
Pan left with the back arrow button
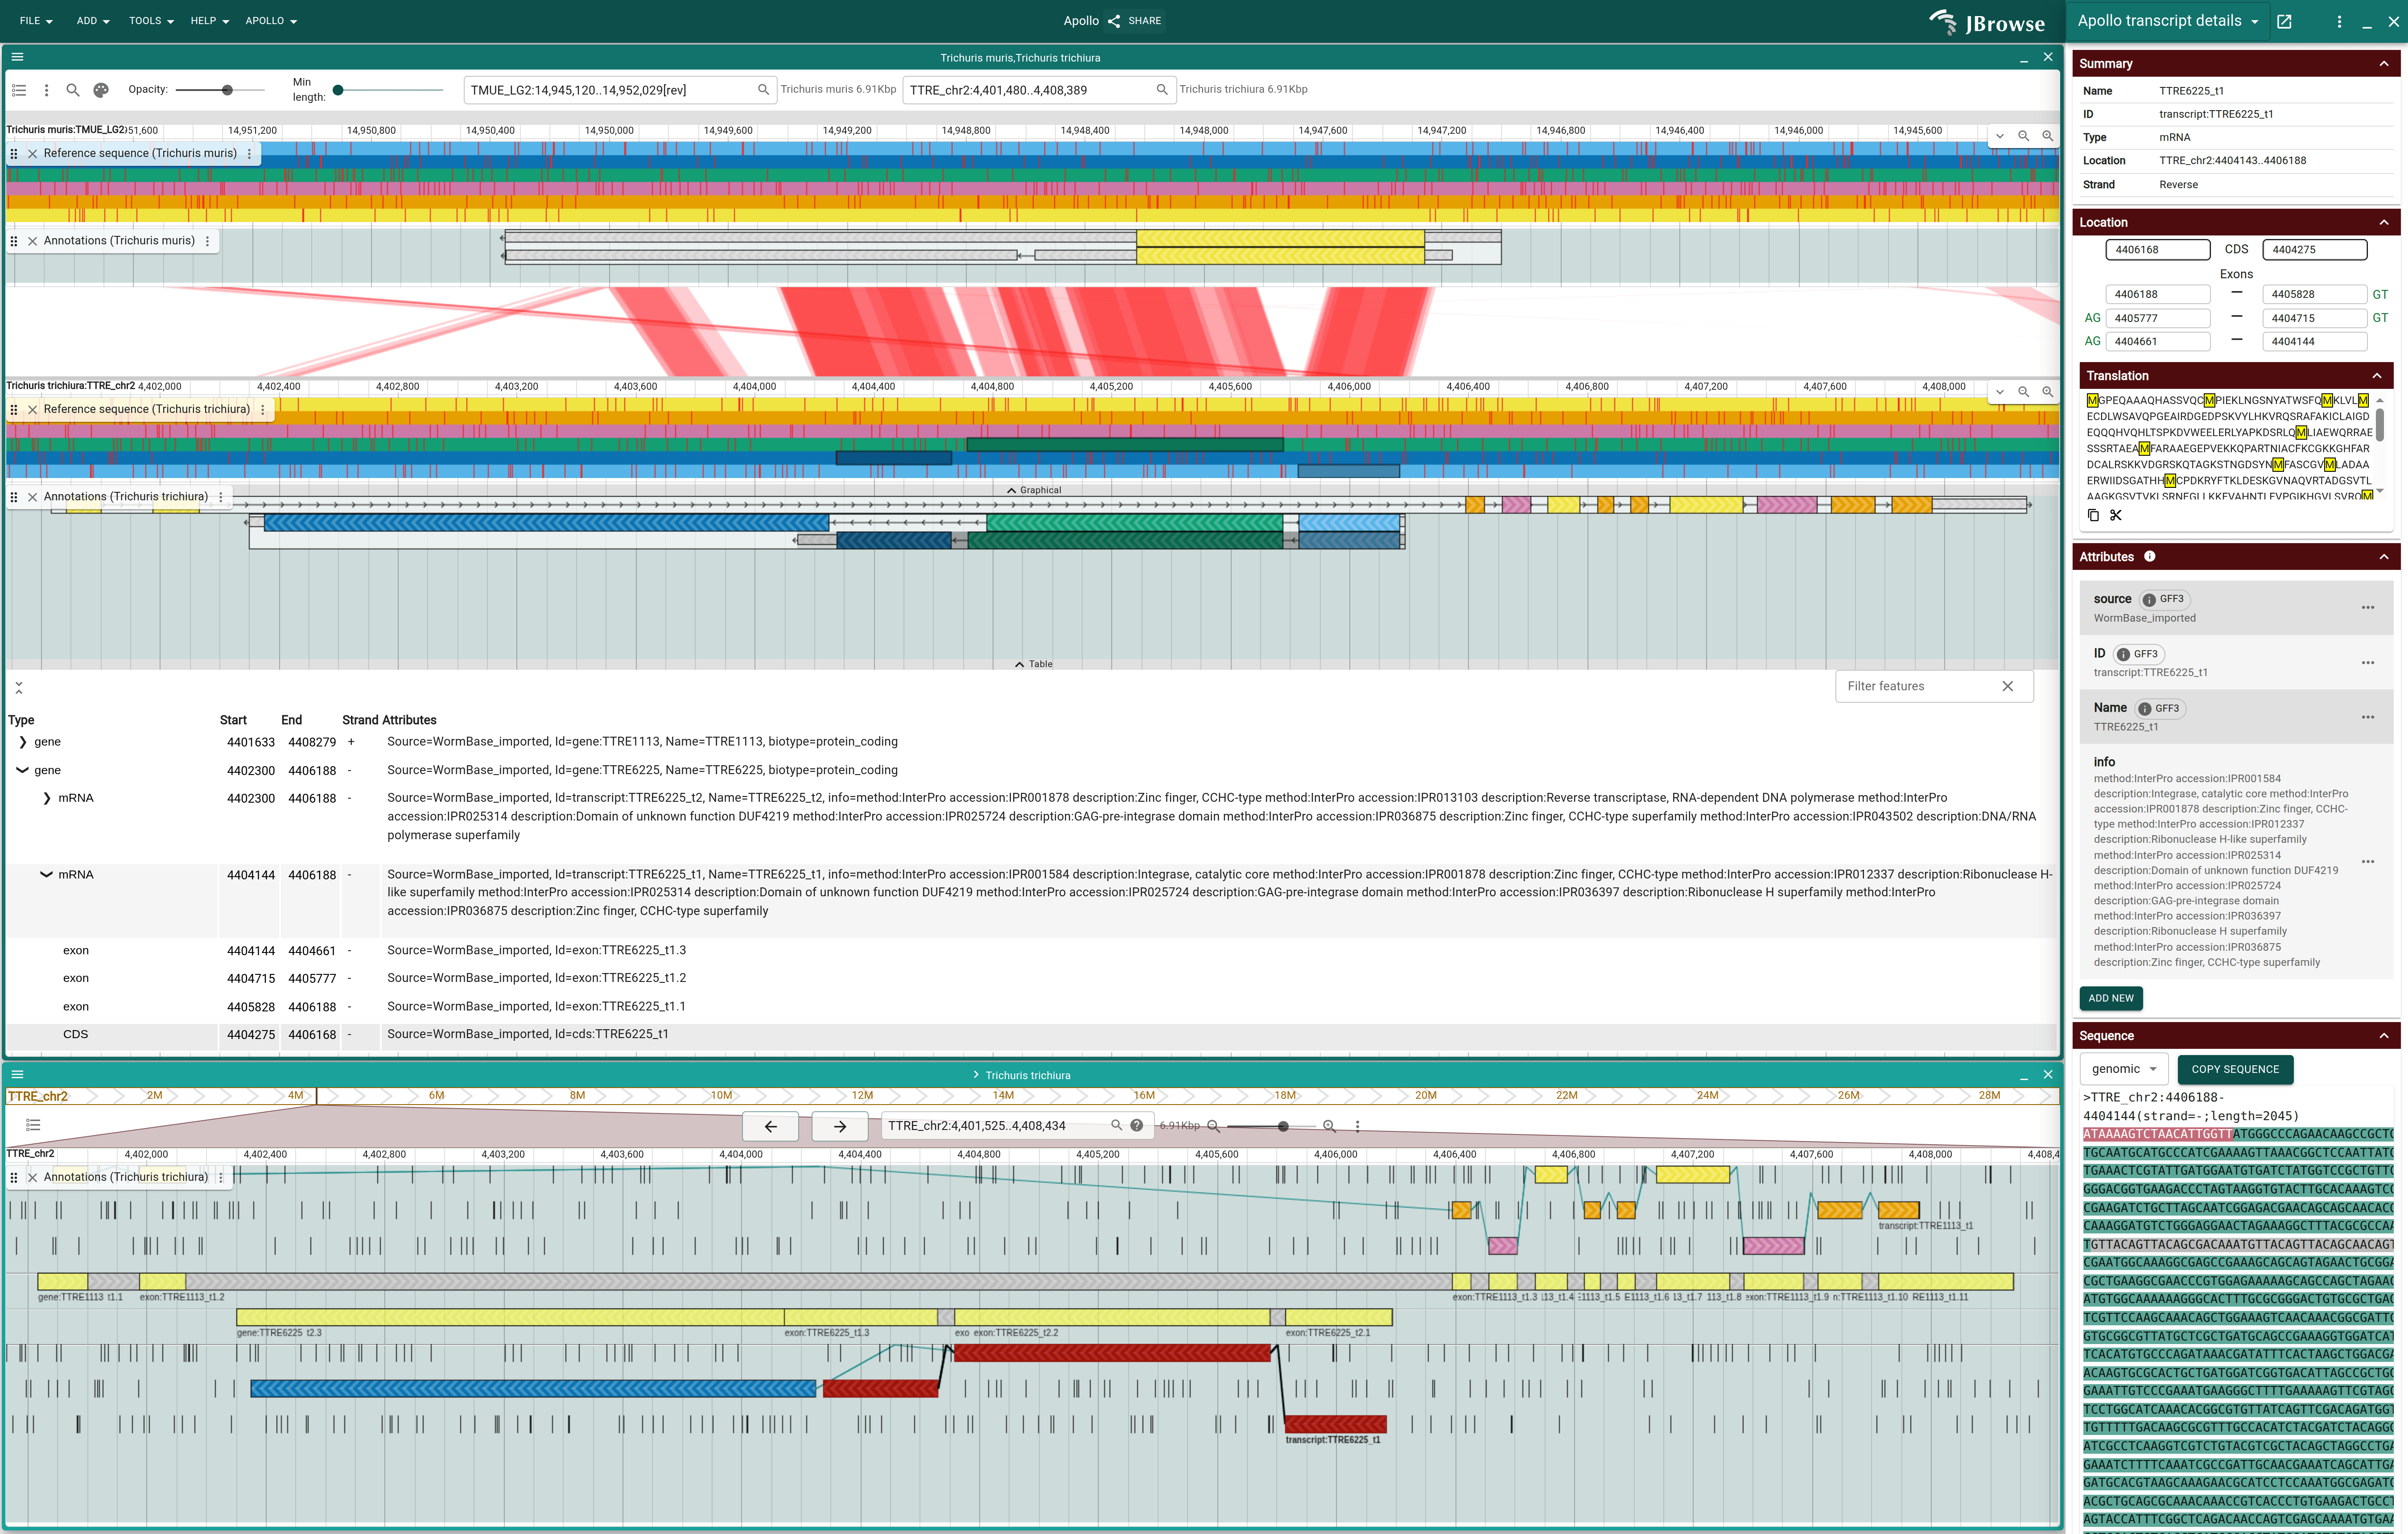pyautogui.click(x=771, y=1126)
